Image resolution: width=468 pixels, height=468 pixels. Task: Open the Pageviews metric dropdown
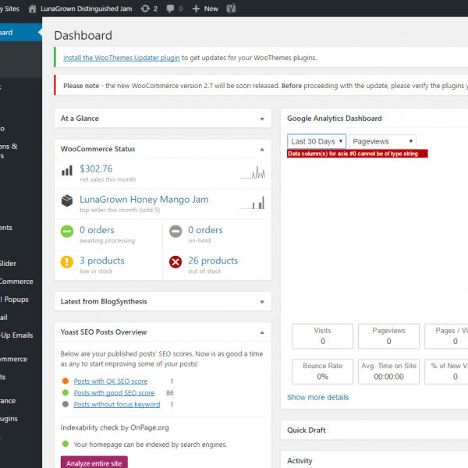point(383,141)
